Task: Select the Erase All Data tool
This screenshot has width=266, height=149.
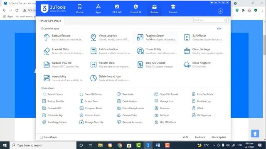Action: pos(63,51)
